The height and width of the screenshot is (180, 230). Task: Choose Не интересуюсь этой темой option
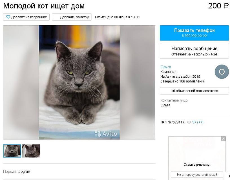click(x=197, y=175)
